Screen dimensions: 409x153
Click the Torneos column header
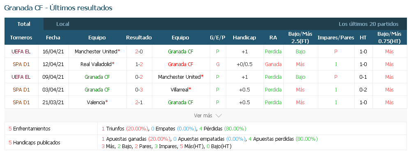pyautogui.click(x=21, y=38)
